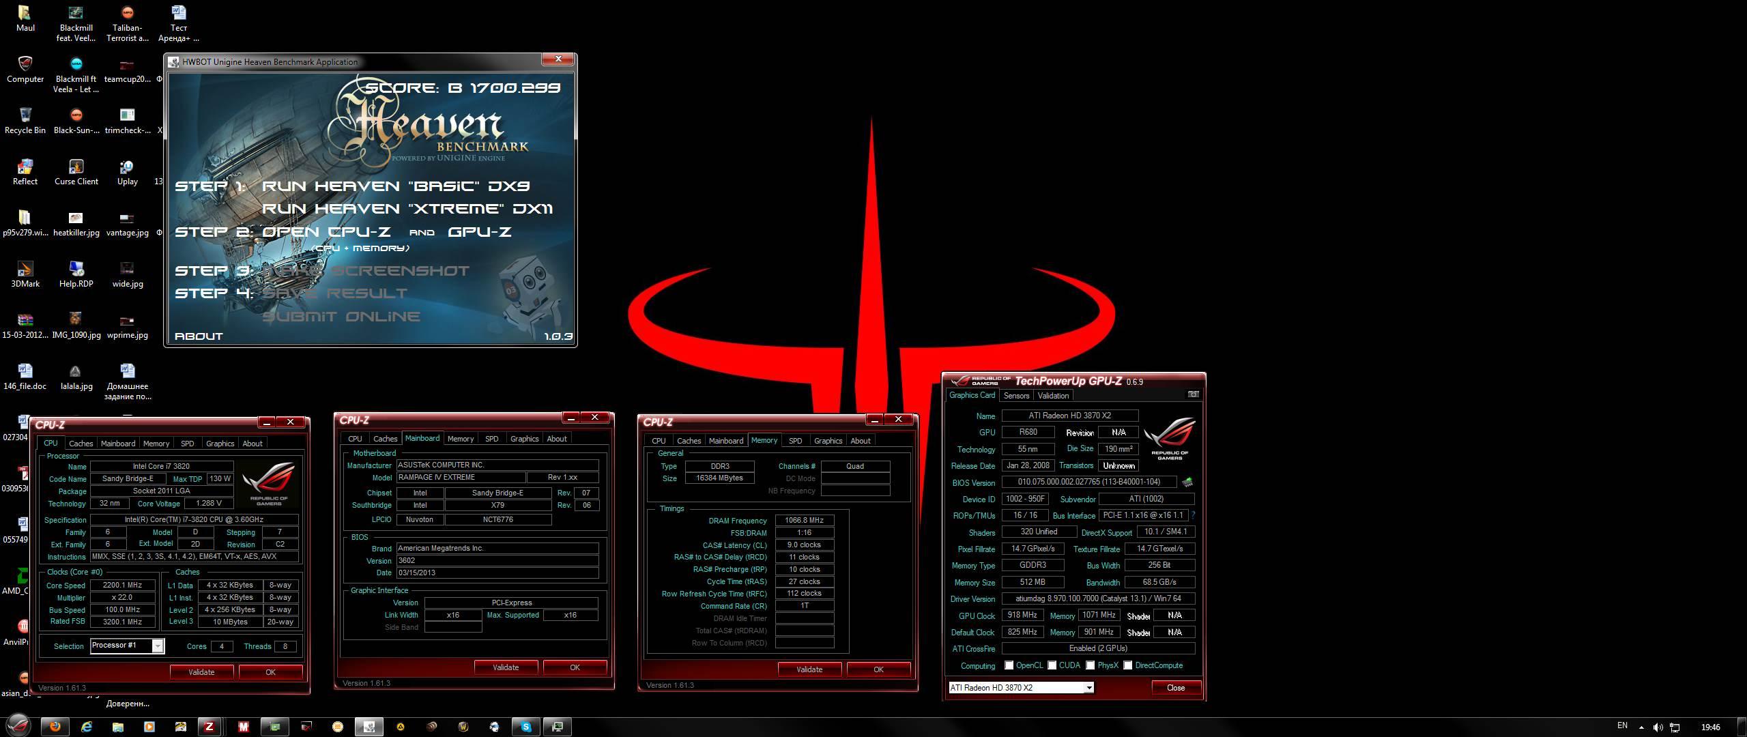Screen dimensions: 1747x737
Task: Toggle the CUDA checkbox in GPU-Z
Action: click(x=1052, y=665)
